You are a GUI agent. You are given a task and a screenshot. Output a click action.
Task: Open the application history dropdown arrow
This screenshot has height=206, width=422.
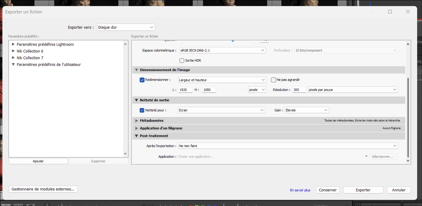click(366, 157)
